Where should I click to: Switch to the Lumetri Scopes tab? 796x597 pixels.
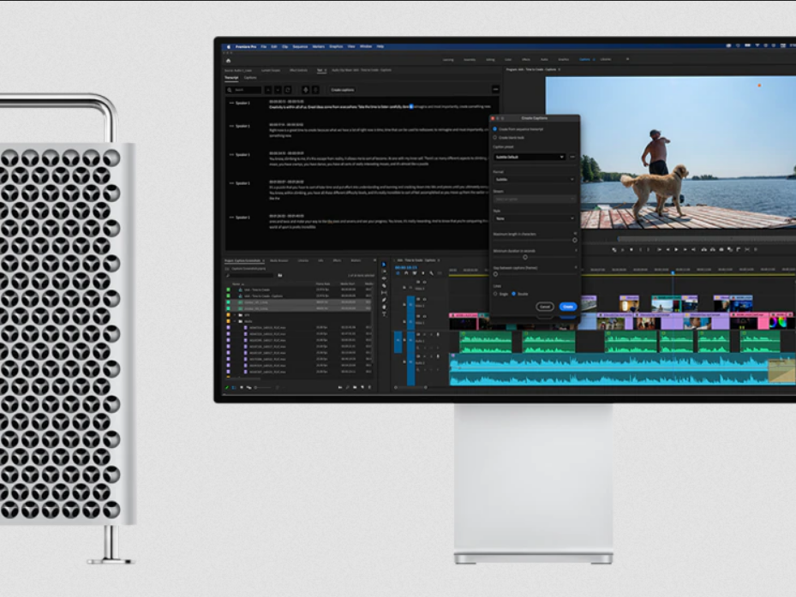pos(271,70)
